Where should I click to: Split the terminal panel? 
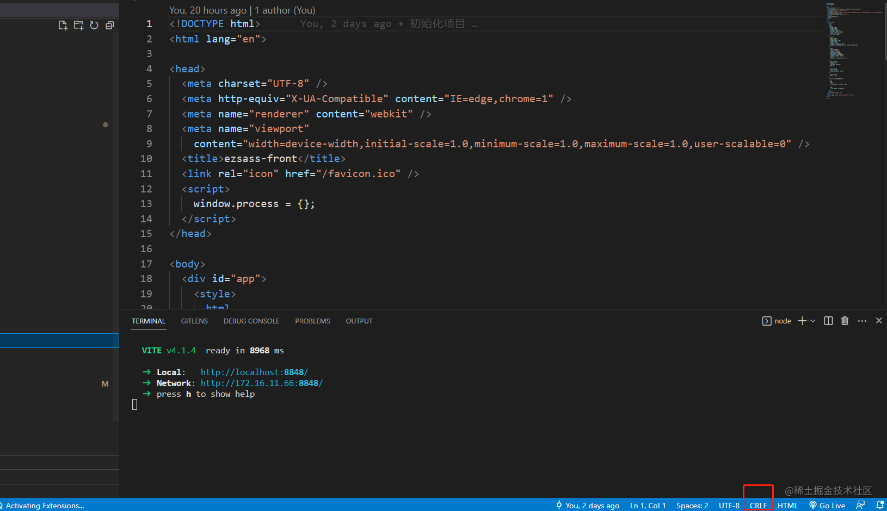pyautogui.click(x=828, y=321)
